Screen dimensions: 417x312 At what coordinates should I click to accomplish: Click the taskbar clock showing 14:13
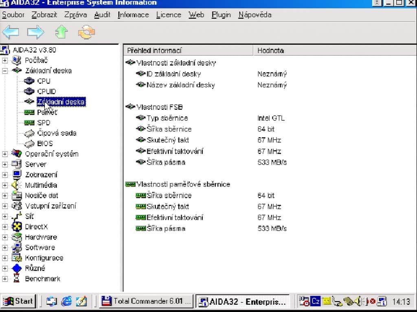(x=401, y=301)
